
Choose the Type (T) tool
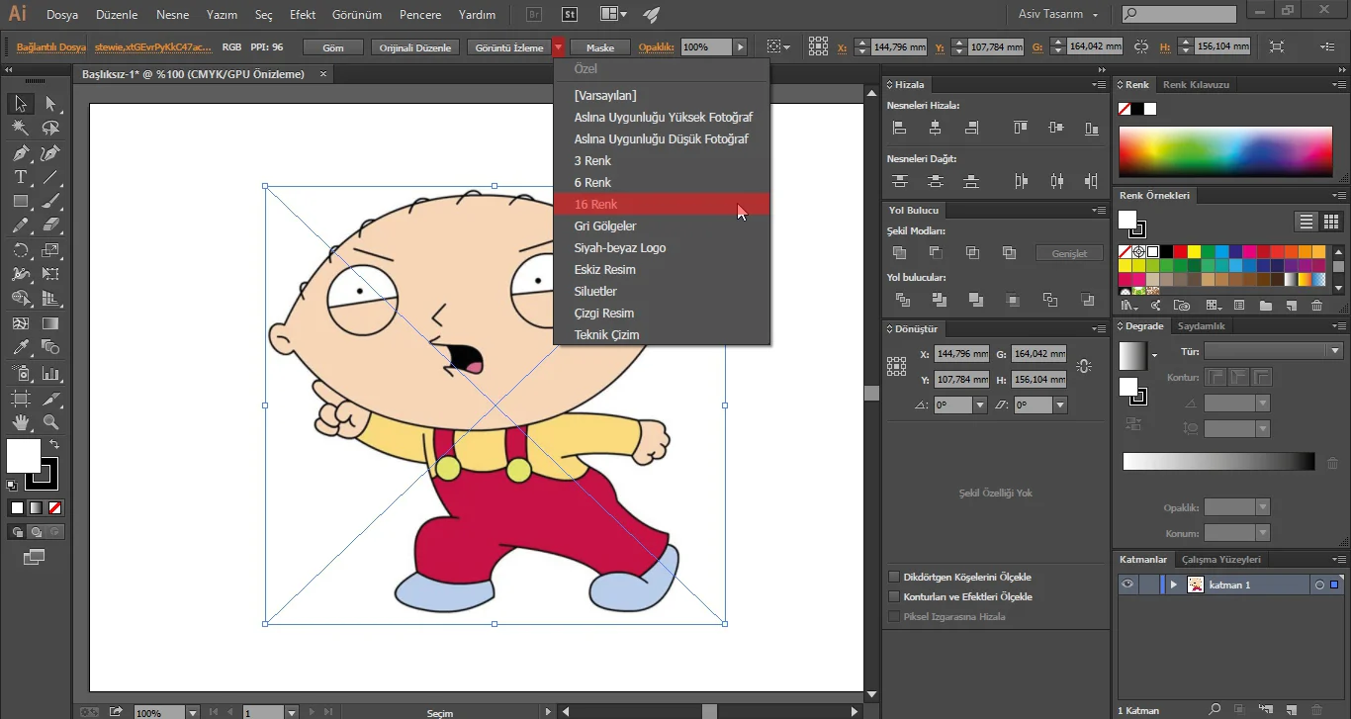(20, 177)
